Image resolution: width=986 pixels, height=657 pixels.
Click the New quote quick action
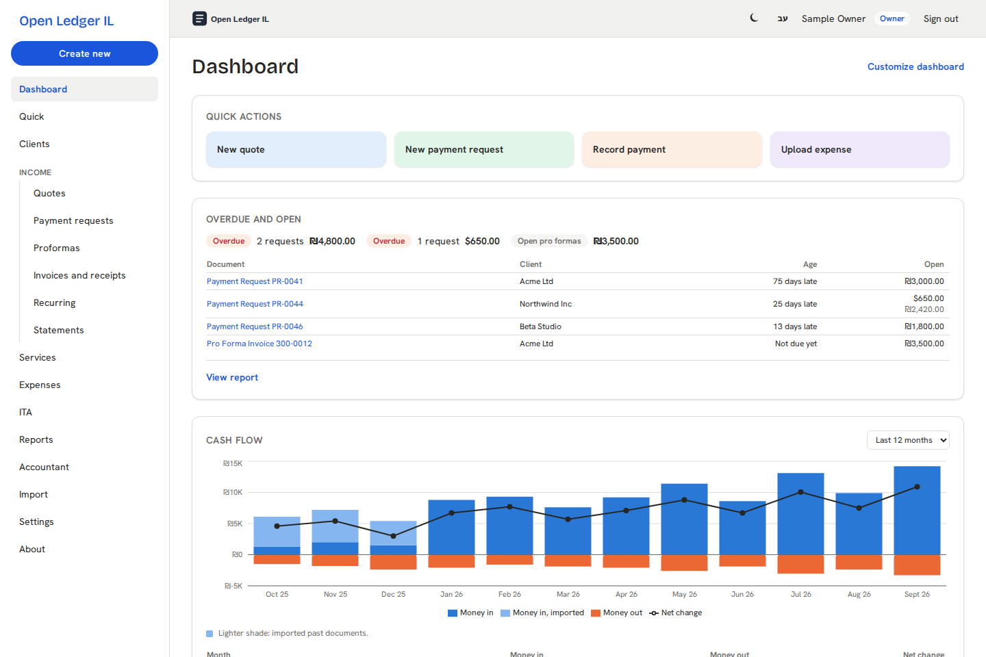coord(296,149)
